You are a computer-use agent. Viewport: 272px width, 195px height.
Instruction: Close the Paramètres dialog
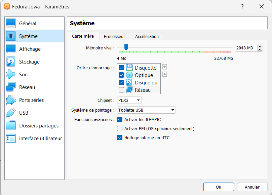click(262, 7)
